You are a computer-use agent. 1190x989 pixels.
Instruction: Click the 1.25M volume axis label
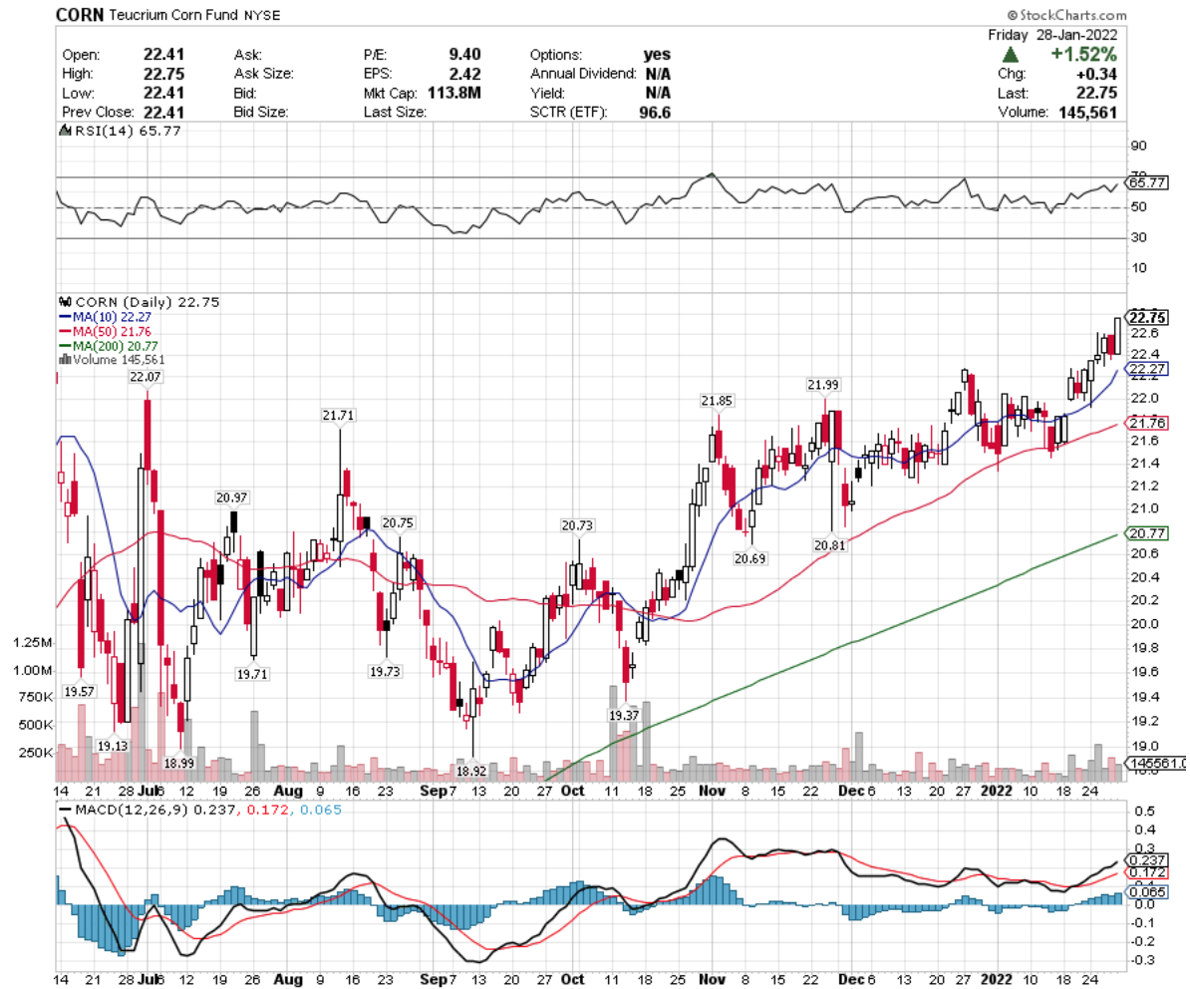click(33, 643)
